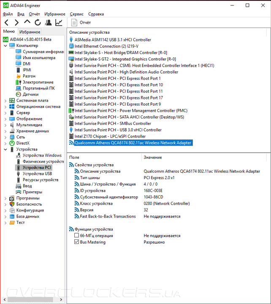Screen dimensions: 271x304
Task: Click the DMI monitor icon
Action: 19,64
